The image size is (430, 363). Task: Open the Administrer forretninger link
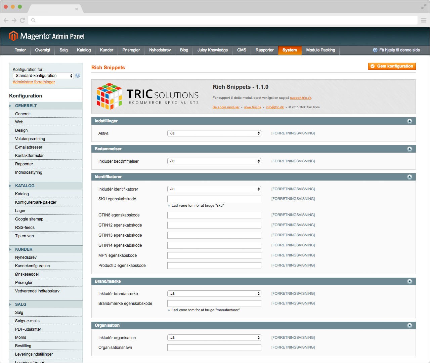pyautogui.click(x=34, y=82)
